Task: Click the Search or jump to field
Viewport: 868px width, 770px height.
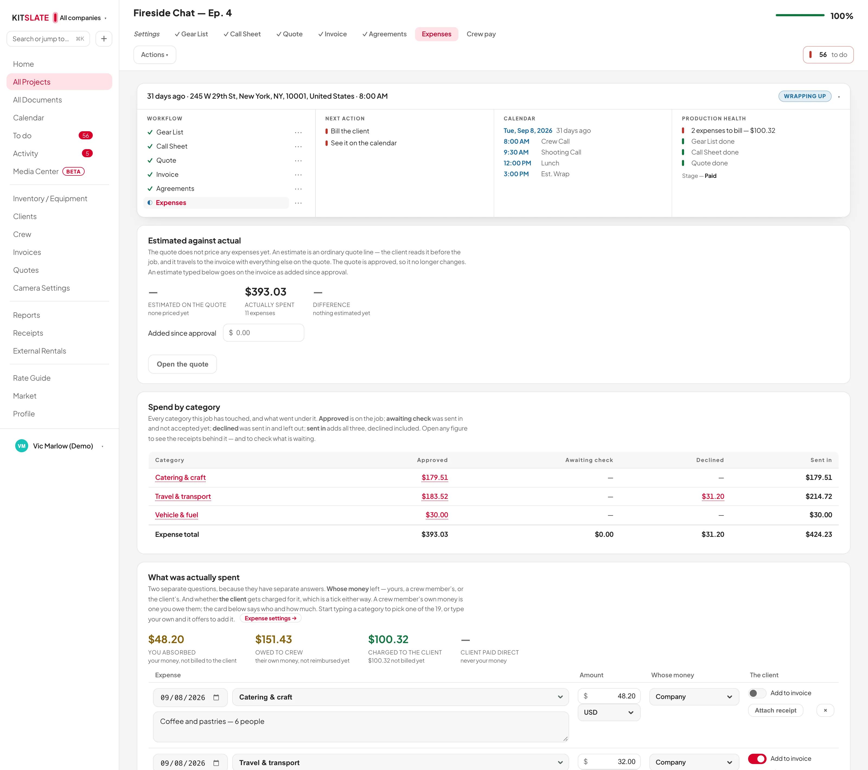Action: [48, 39]
